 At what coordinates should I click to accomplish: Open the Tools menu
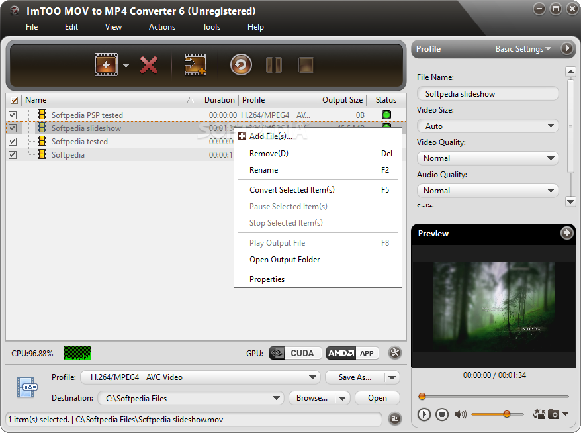pos(211,27)
